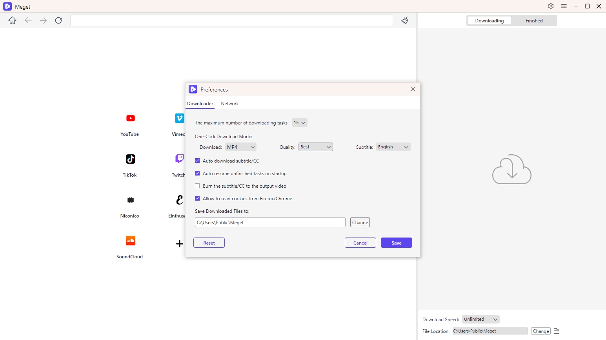Open the Quality Best dropdown
Screen dimensions: 606x340
pos(316,147)
